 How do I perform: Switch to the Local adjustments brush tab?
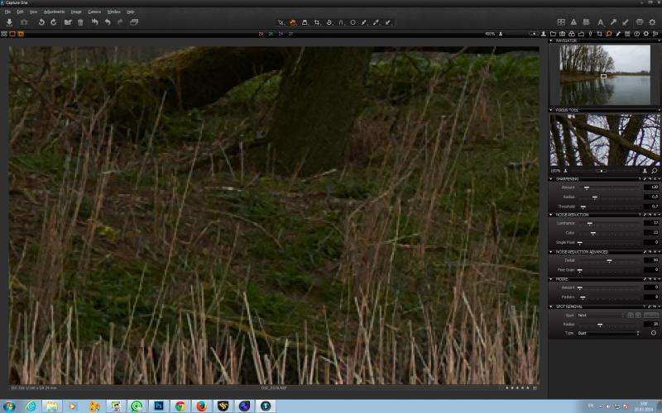click(x=618, y=34)
